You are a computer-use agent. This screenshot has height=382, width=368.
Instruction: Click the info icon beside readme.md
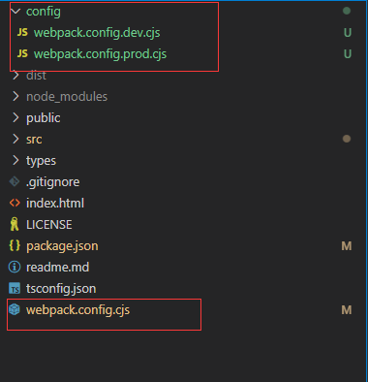[x=15, y=267]
